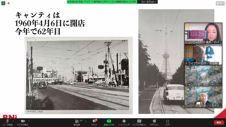Expand participants caret next to 317

point(85,121)
